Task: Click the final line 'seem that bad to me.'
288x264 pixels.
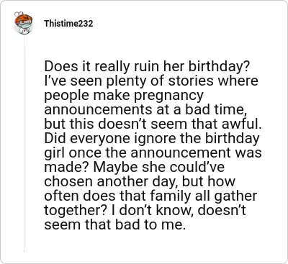Action: point(115,225)
